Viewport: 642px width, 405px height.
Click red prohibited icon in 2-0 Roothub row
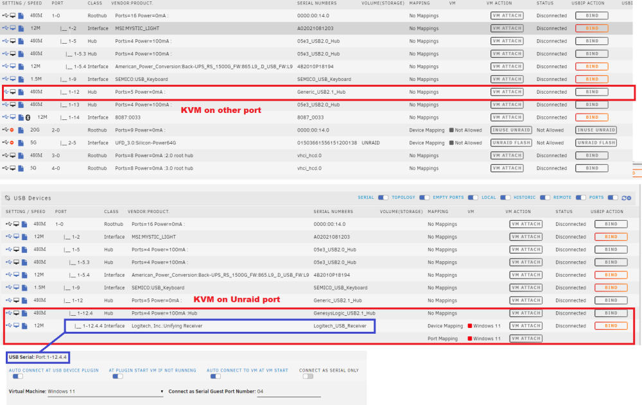coord(12,130)
